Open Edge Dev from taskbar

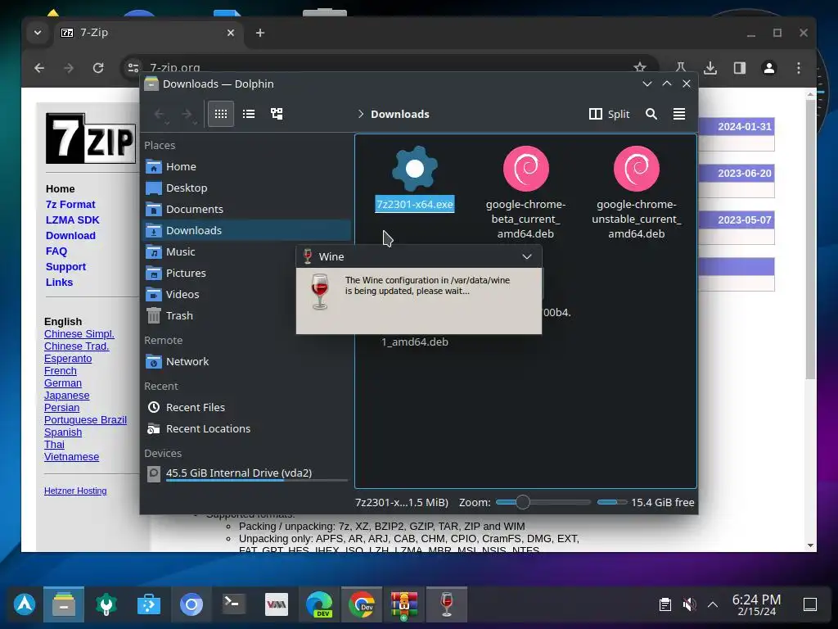point(319,605)
